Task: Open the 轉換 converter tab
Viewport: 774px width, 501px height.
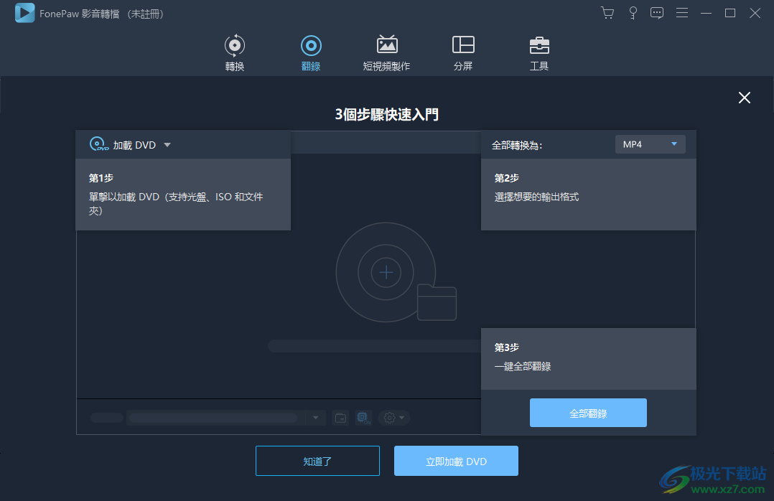Action: (x=235, y=52)
